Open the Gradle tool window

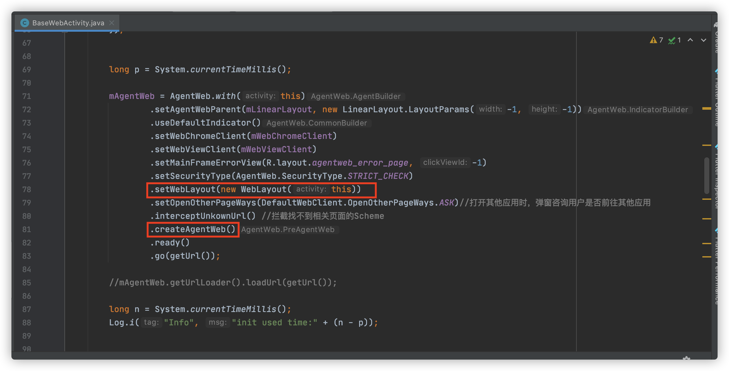pyautogui.click(x=716, y=36)
